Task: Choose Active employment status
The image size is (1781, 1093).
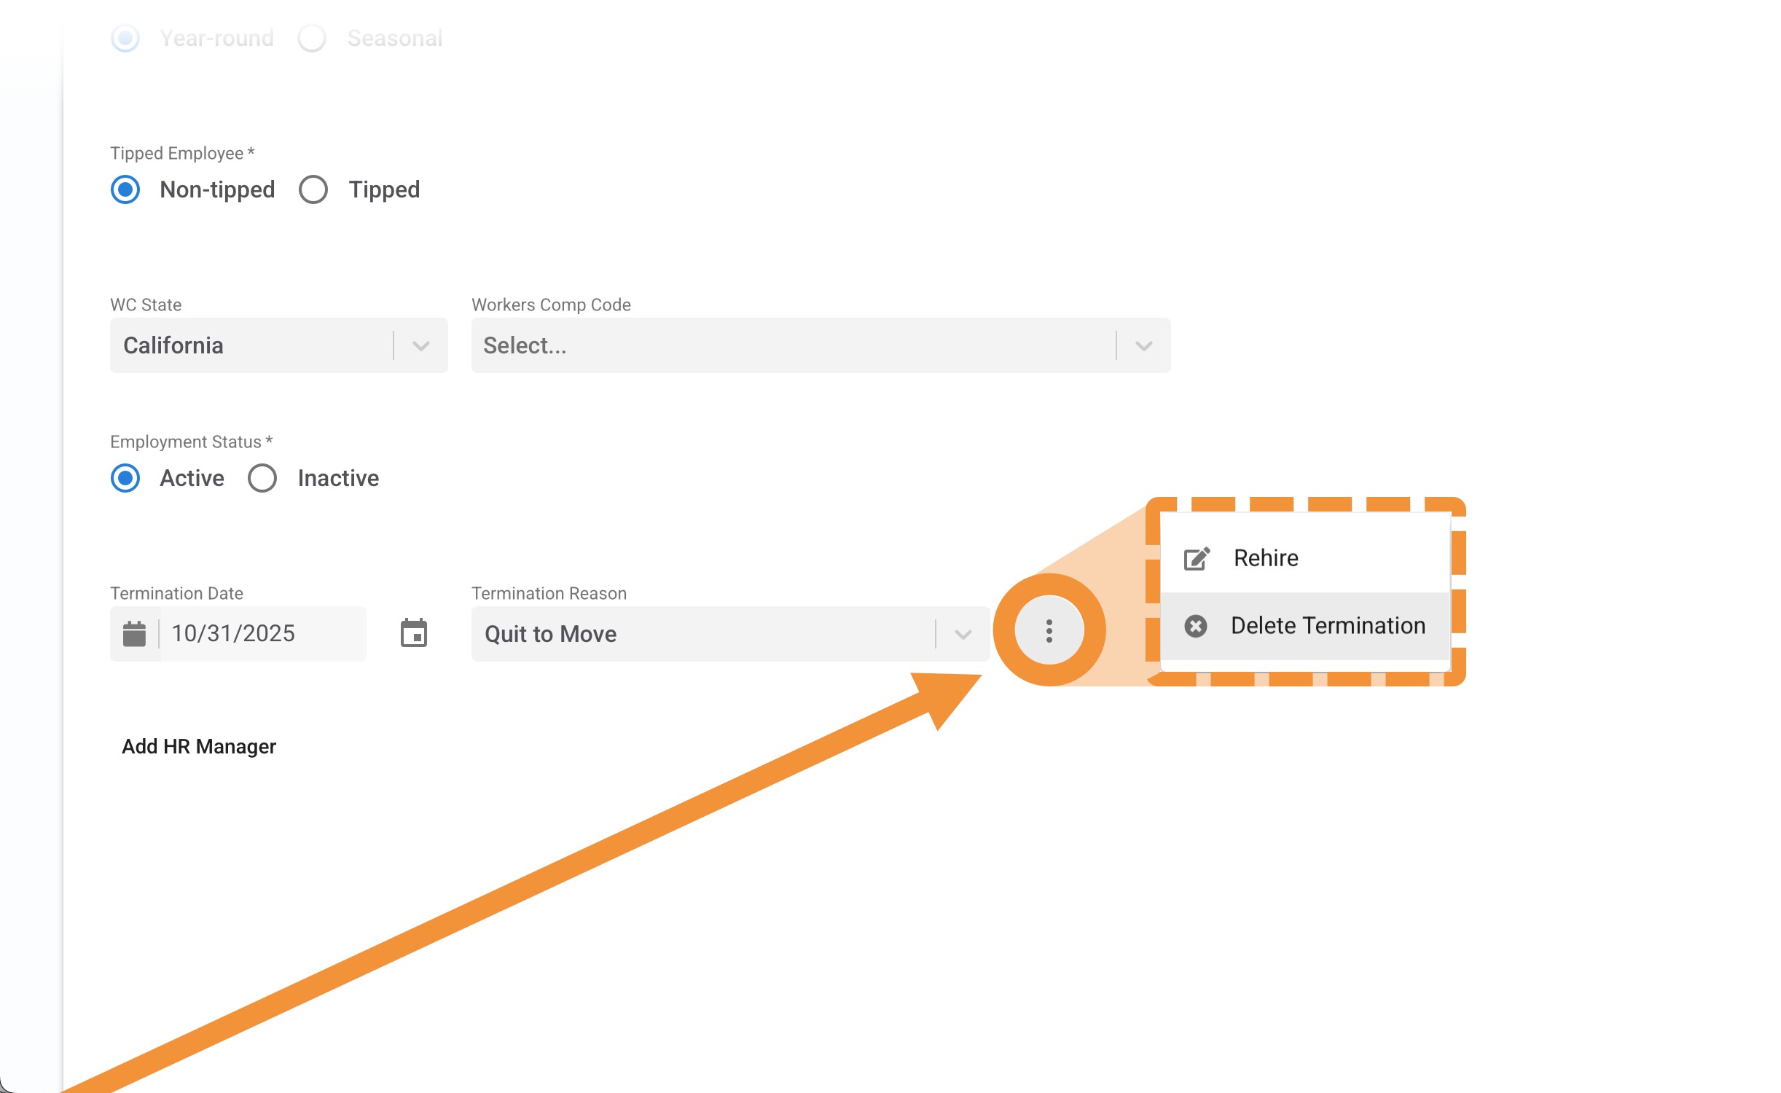Action: click(125, 478)
